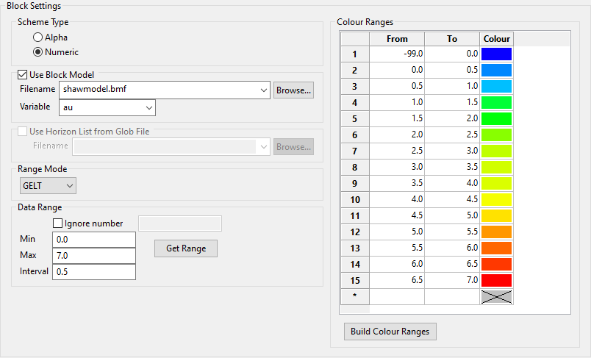Click the Min value input field
The width and height of the screenshot is (591, 358).
pos(94,240)
